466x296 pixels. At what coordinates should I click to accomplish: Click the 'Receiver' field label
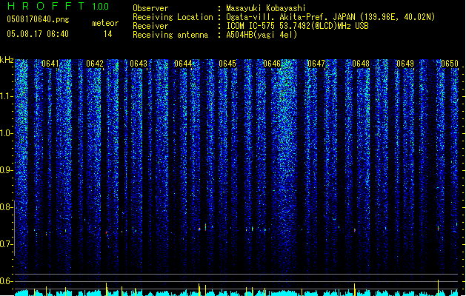click(150, 26)
